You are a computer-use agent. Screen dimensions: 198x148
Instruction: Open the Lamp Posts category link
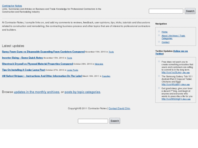click(72, 70)
